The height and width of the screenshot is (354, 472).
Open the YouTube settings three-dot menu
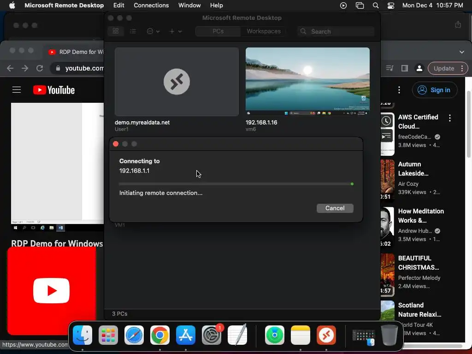pyautogui.click(x=399, y=90)
